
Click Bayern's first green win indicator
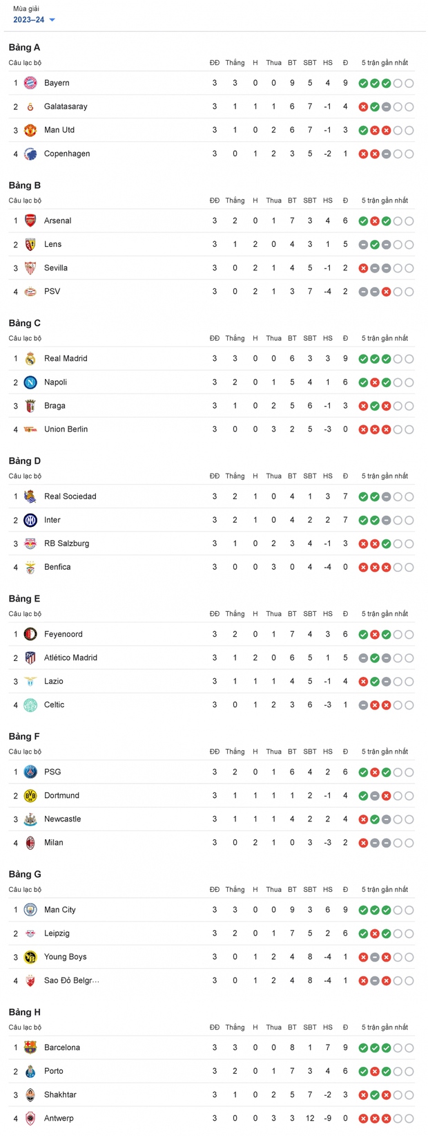[x=363, y=84]
